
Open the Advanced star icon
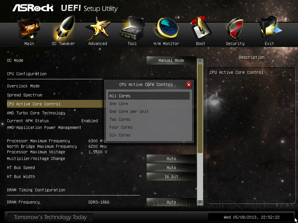pyautogui.click(x=97, y=28)
